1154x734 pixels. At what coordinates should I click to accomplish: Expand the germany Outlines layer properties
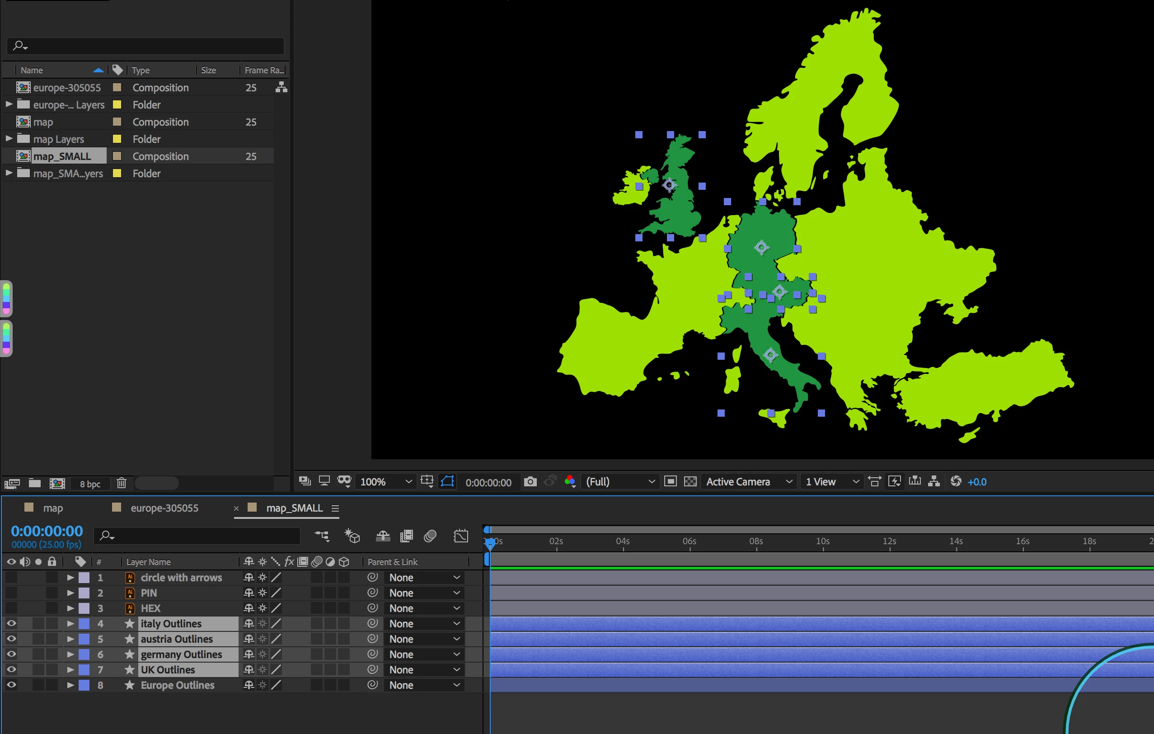click(70, 654)
